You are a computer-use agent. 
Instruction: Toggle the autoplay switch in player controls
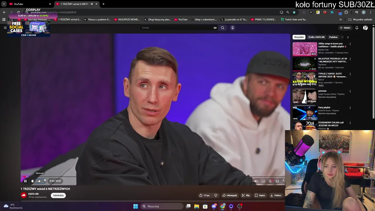[x=255, y=181]
